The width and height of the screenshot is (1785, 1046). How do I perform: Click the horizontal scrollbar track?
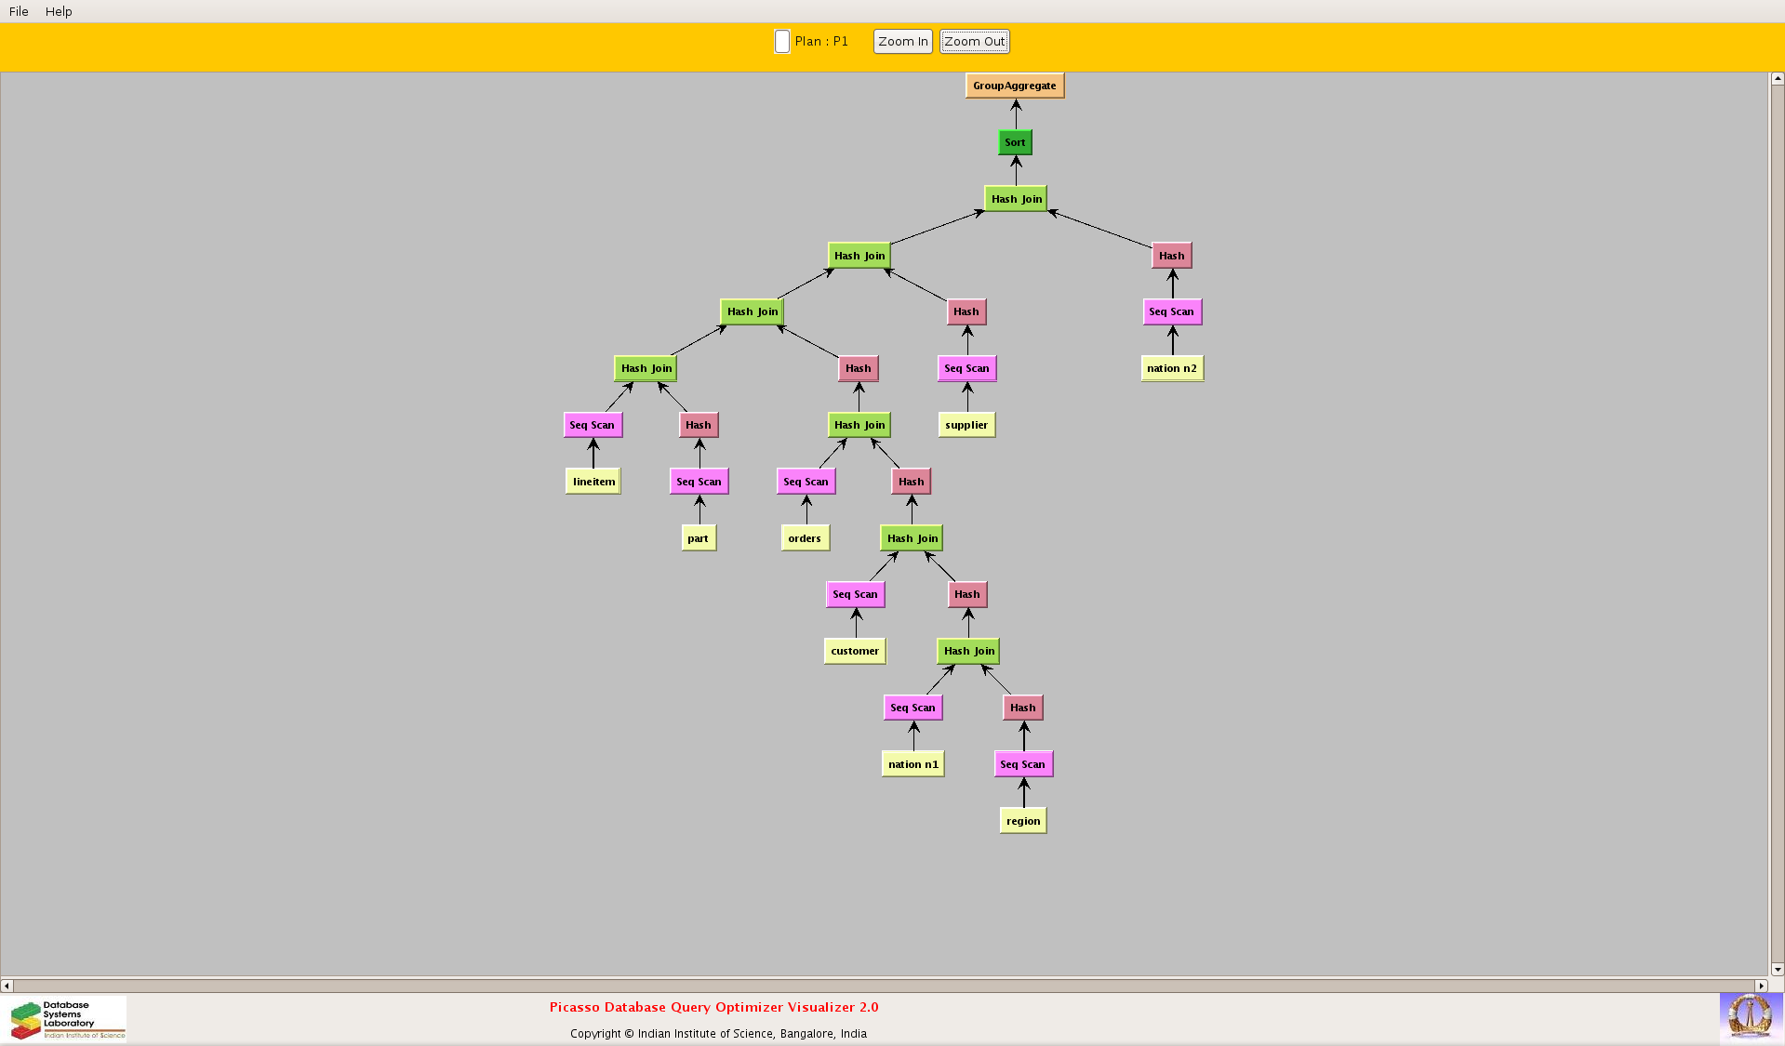click(x=884, y=986)
